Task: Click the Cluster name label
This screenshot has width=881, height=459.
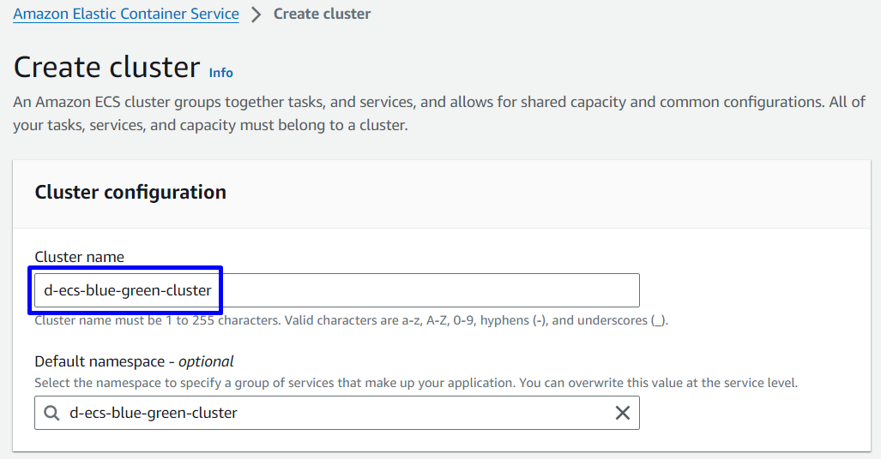Action: [x=79, y=256]
